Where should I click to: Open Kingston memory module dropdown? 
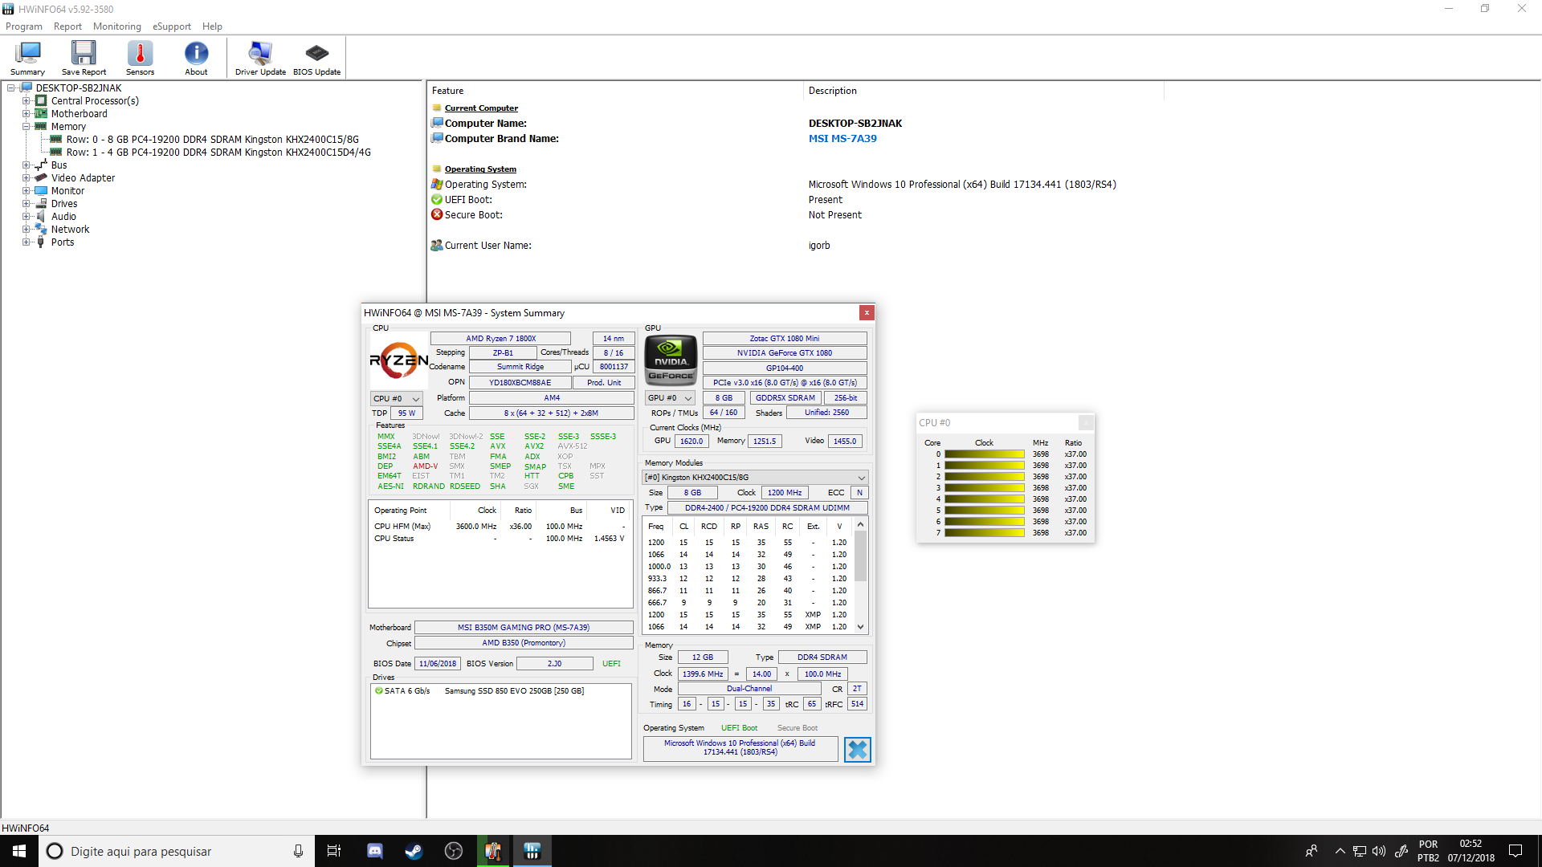pyautogui.click(x=755, y=478)
